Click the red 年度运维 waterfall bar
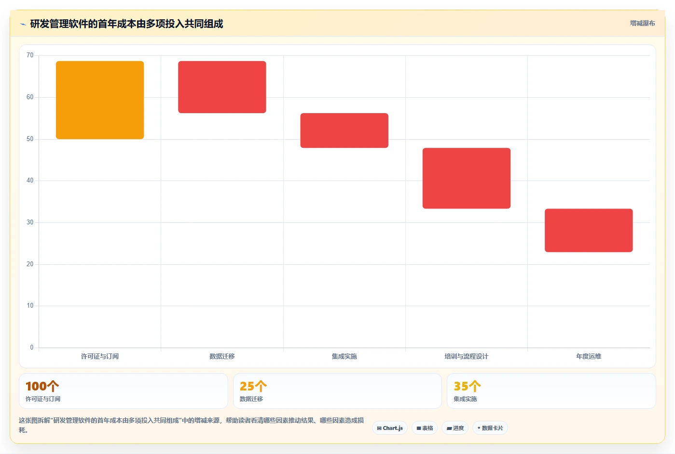 (589, 230)
